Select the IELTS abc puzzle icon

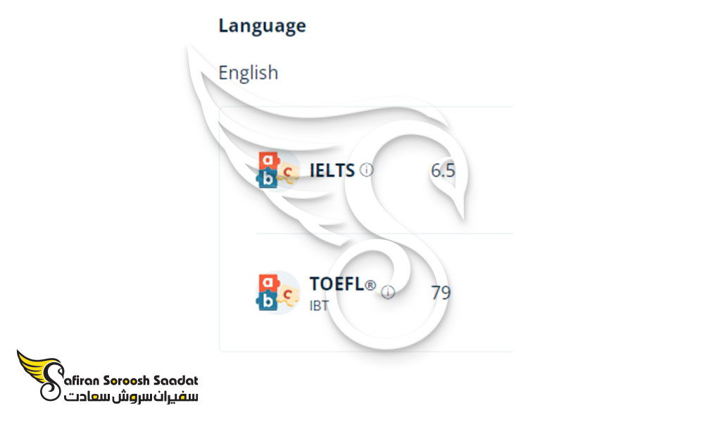278,170
